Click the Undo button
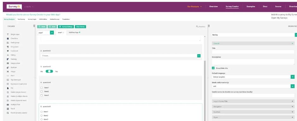This screenshot has width=297, height=121. point(42,27)
